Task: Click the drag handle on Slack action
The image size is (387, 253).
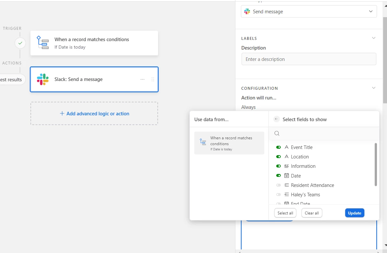Action: coord(153,79)
